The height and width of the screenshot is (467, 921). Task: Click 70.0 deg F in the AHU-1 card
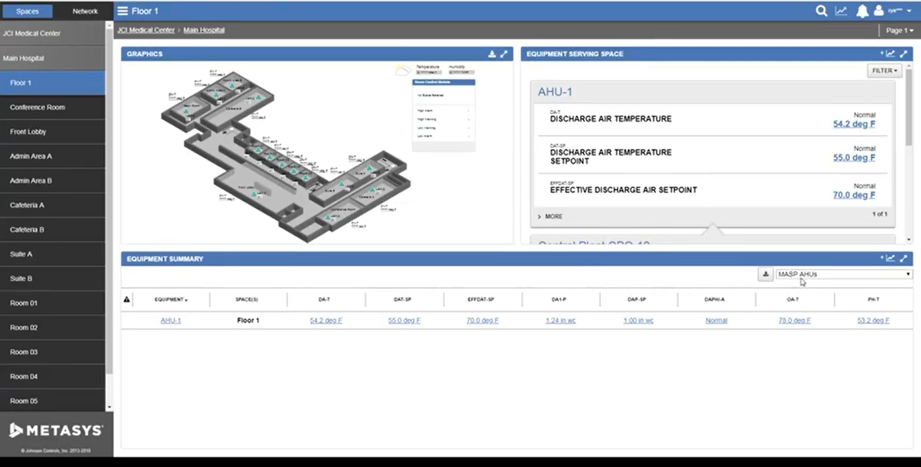pos(854,195)
